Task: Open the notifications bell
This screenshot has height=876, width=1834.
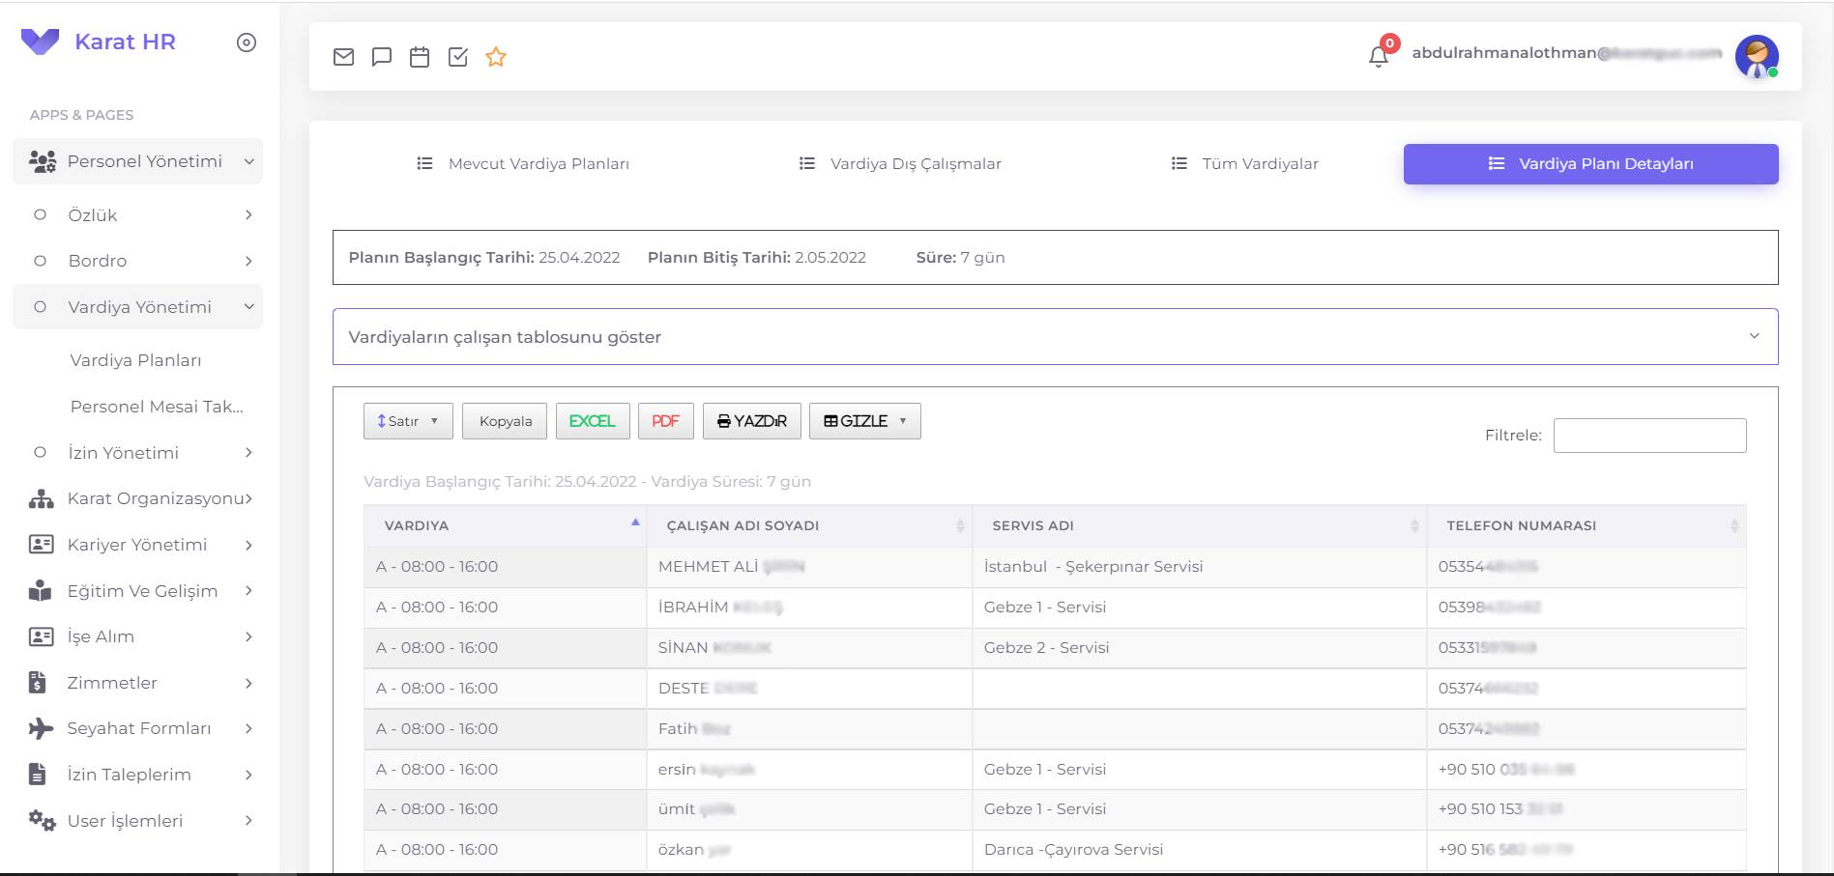Action: point(1378,57)
